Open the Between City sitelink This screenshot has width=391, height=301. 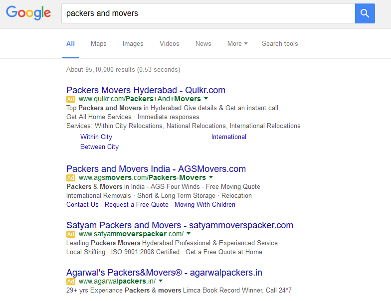(100, 147)
